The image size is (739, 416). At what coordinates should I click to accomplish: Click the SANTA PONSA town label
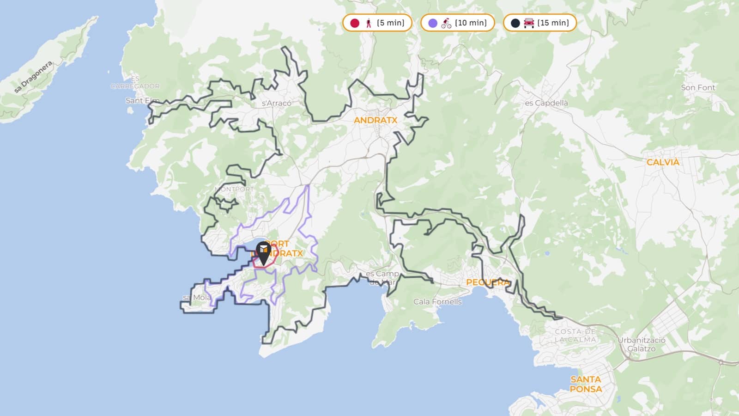tap(586, 384)
